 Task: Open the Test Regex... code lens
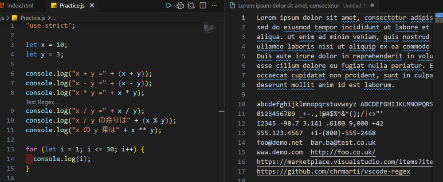[x=42, y=102]
